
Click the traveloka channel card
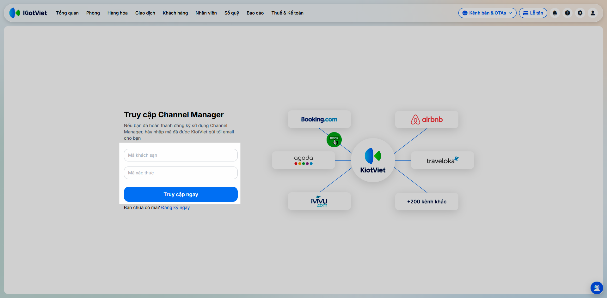click(443, 160)
